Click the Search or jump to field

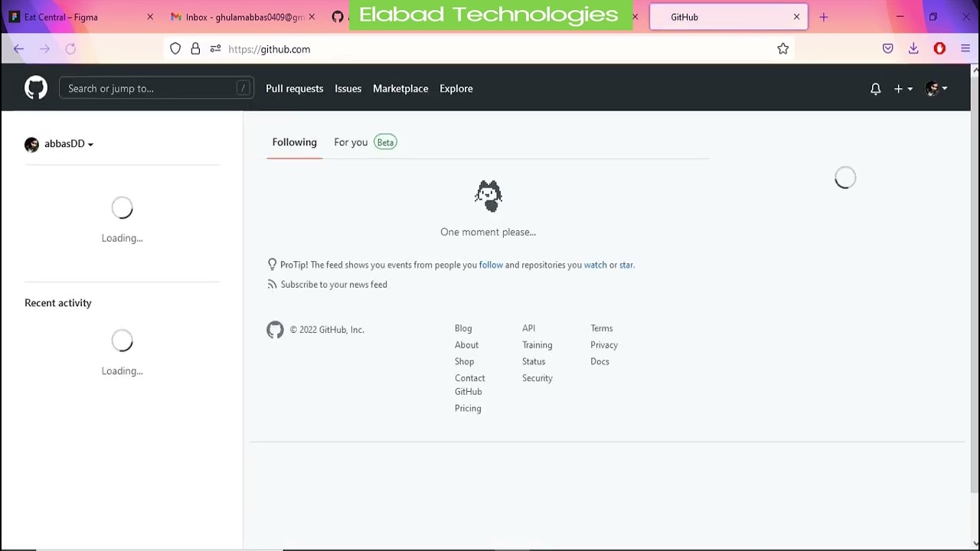click(x=156, y=88)
